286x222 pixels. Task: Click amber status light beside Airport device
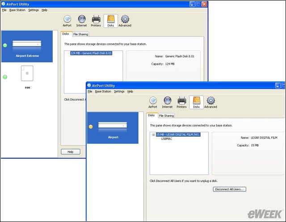pos(91,127)
